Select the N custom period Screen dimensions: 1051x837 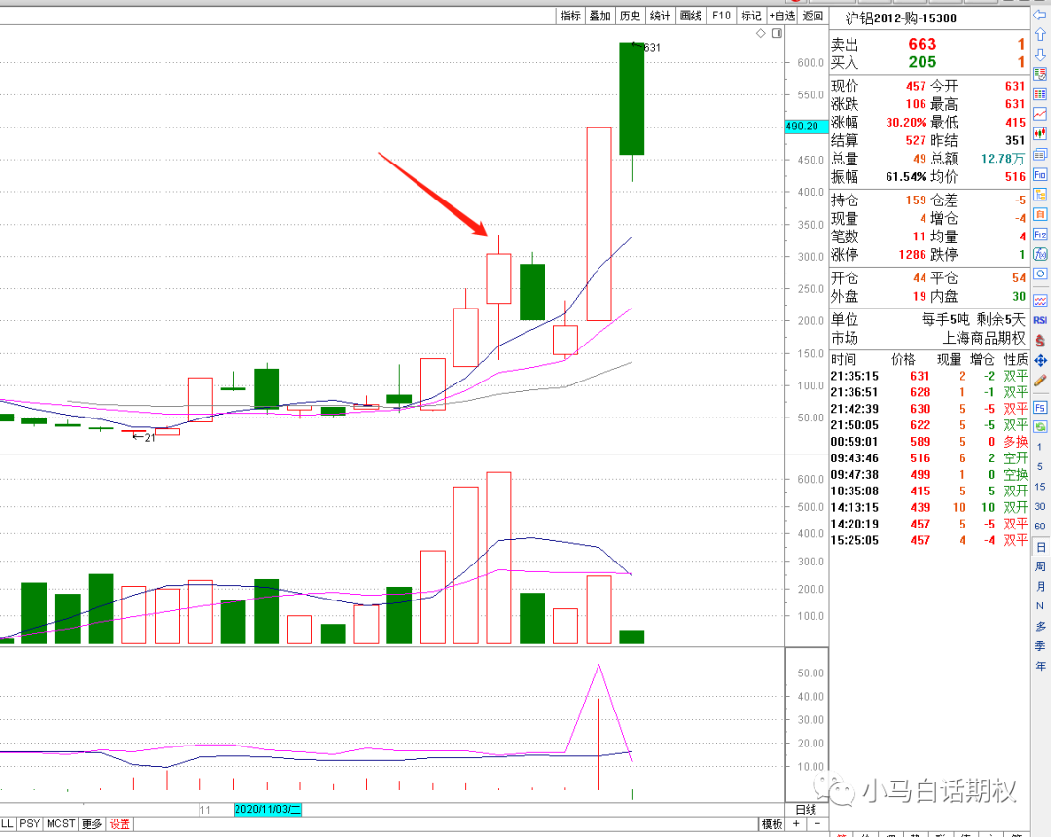[1040, 605]
